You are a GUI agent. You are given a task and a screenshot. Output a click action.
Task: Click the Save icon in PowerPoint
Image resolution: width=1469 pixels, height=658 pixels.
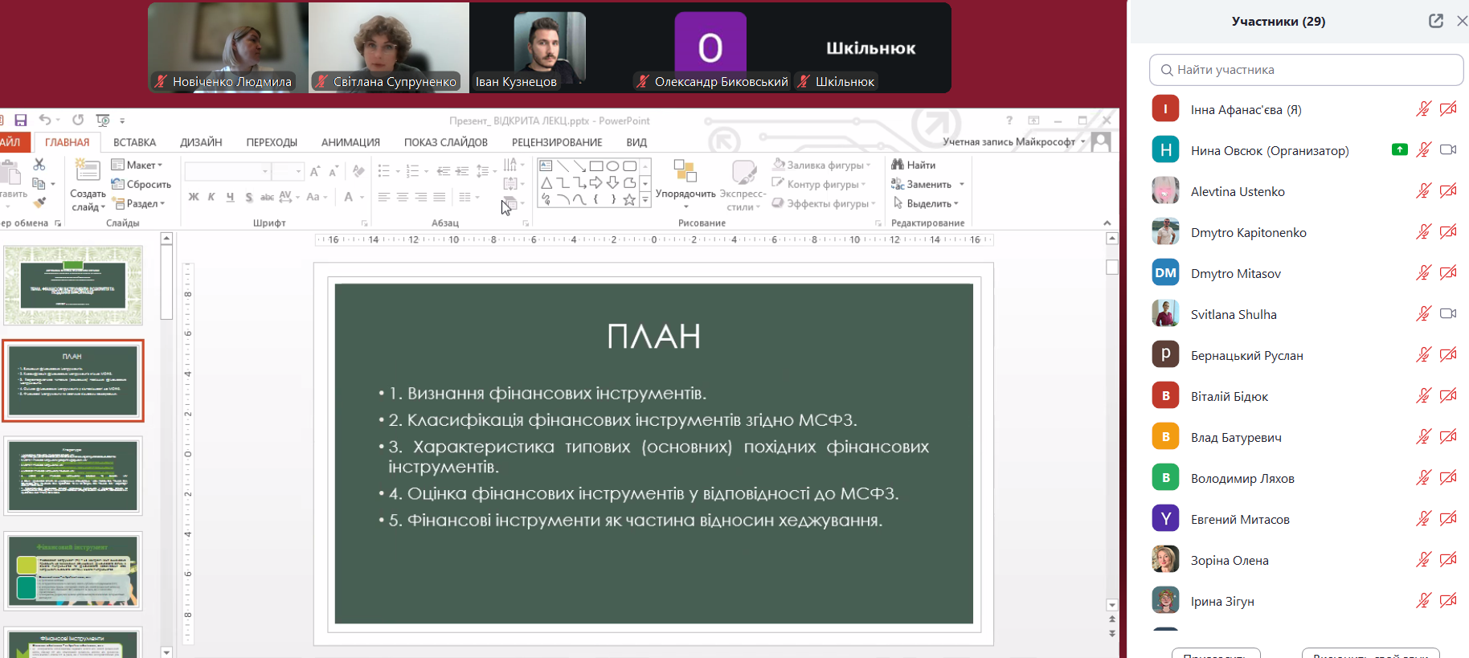[x=21, y=121]
